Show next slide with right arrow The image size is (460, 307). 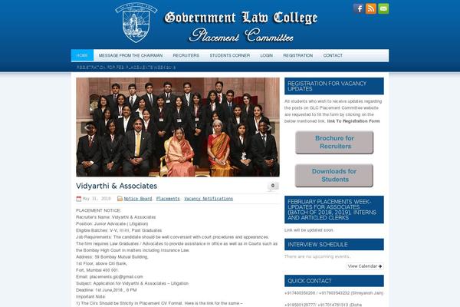pos(269,127)
